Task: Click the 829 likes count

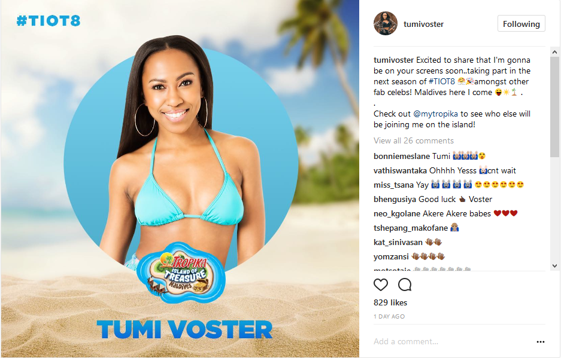Action: 390,302
